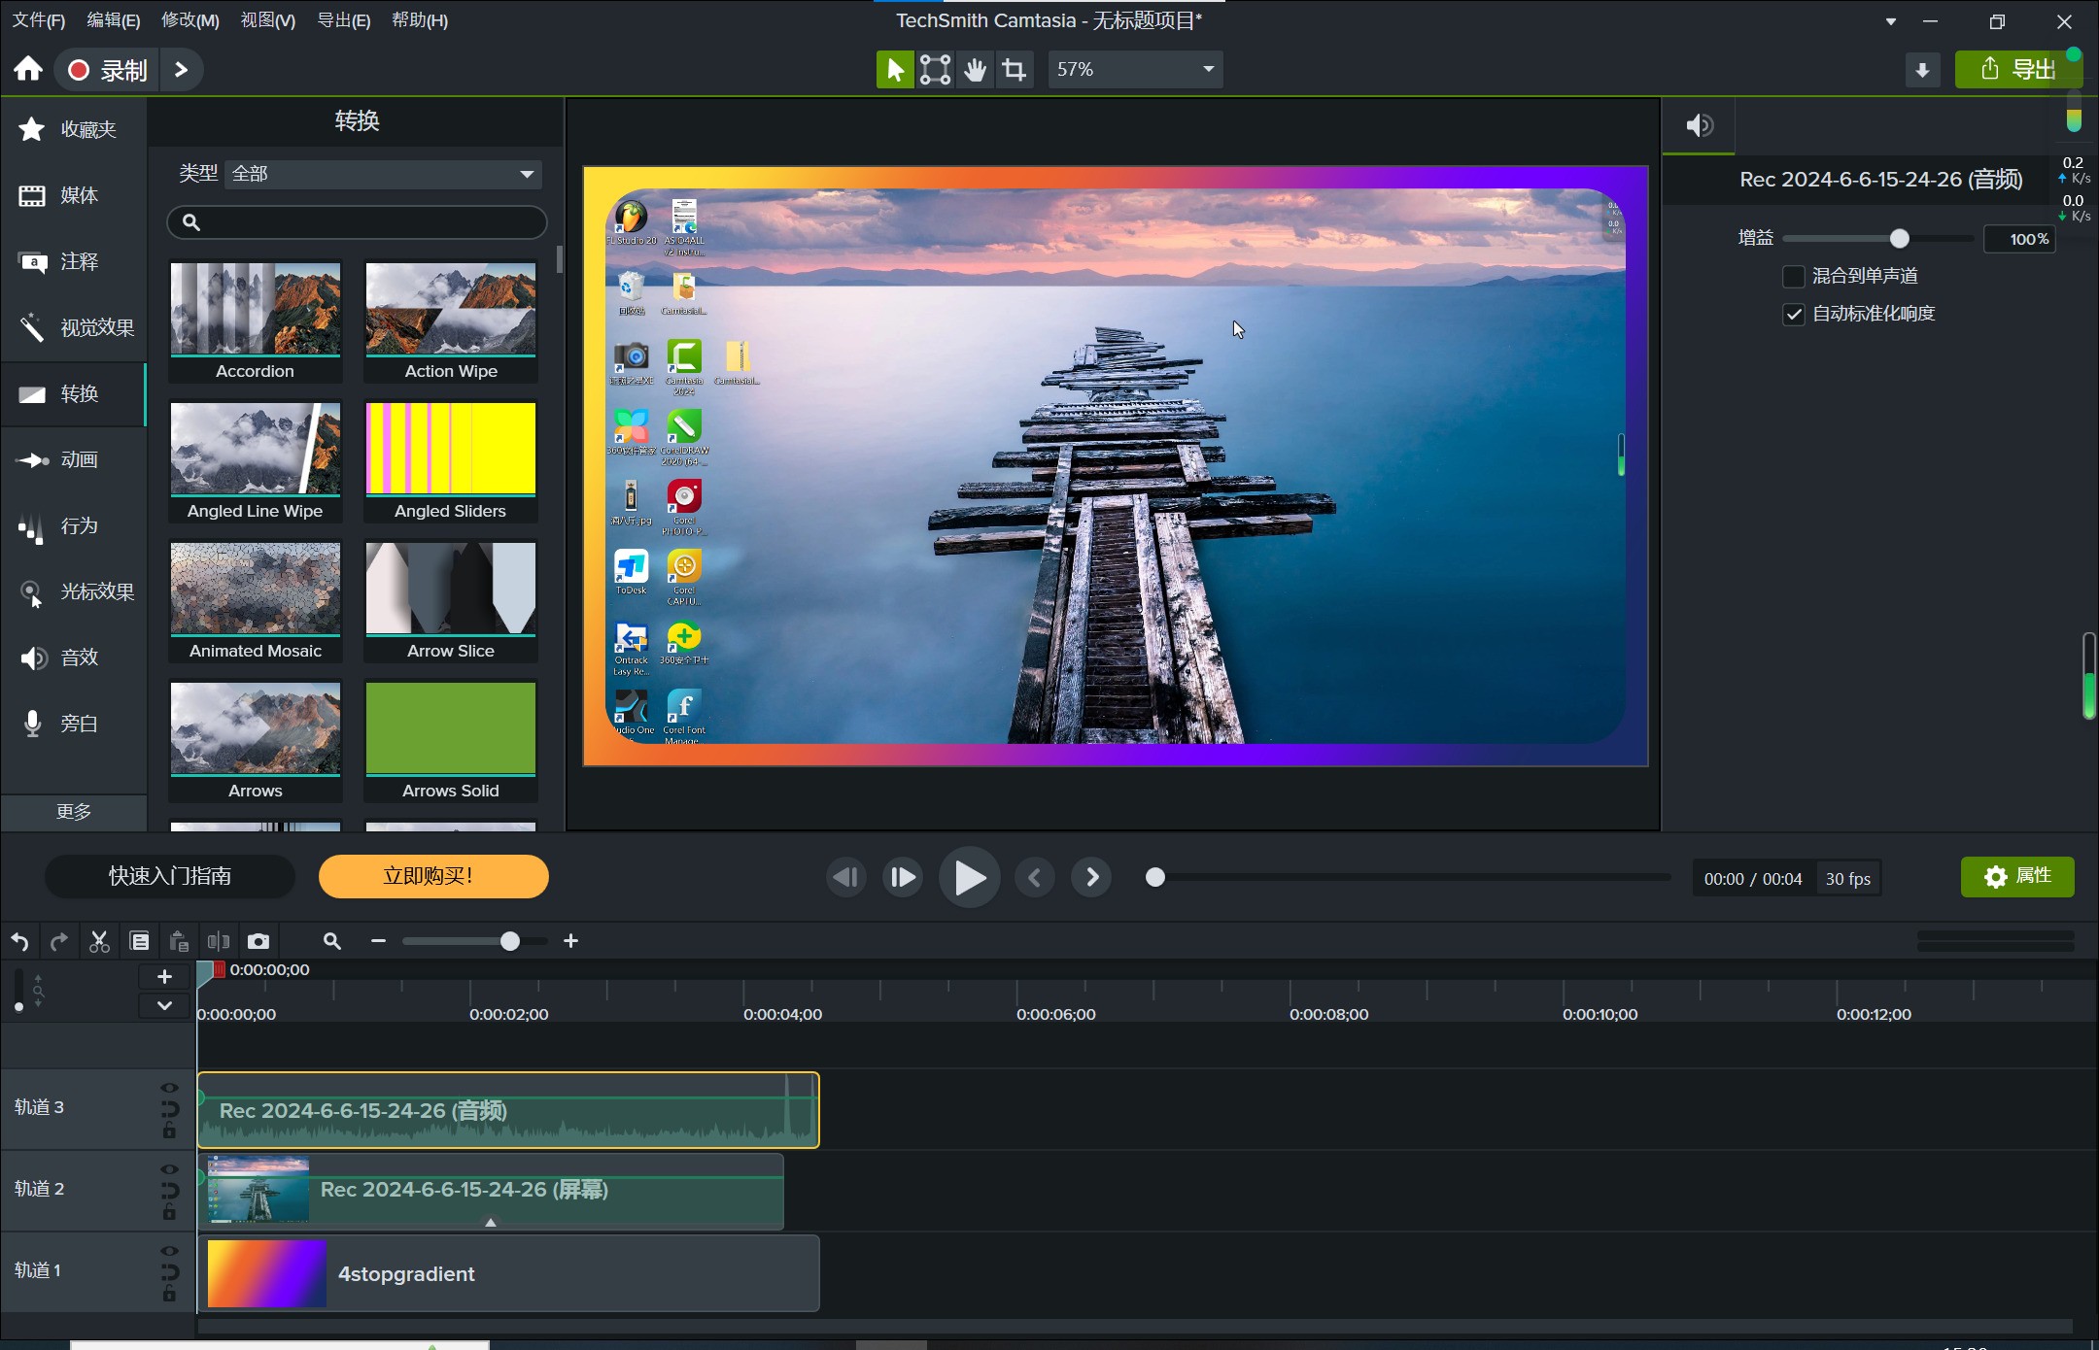Open the 属性 properties panel
This screenshot has height=1350, width=2099.
click(x=2017, y=876)
